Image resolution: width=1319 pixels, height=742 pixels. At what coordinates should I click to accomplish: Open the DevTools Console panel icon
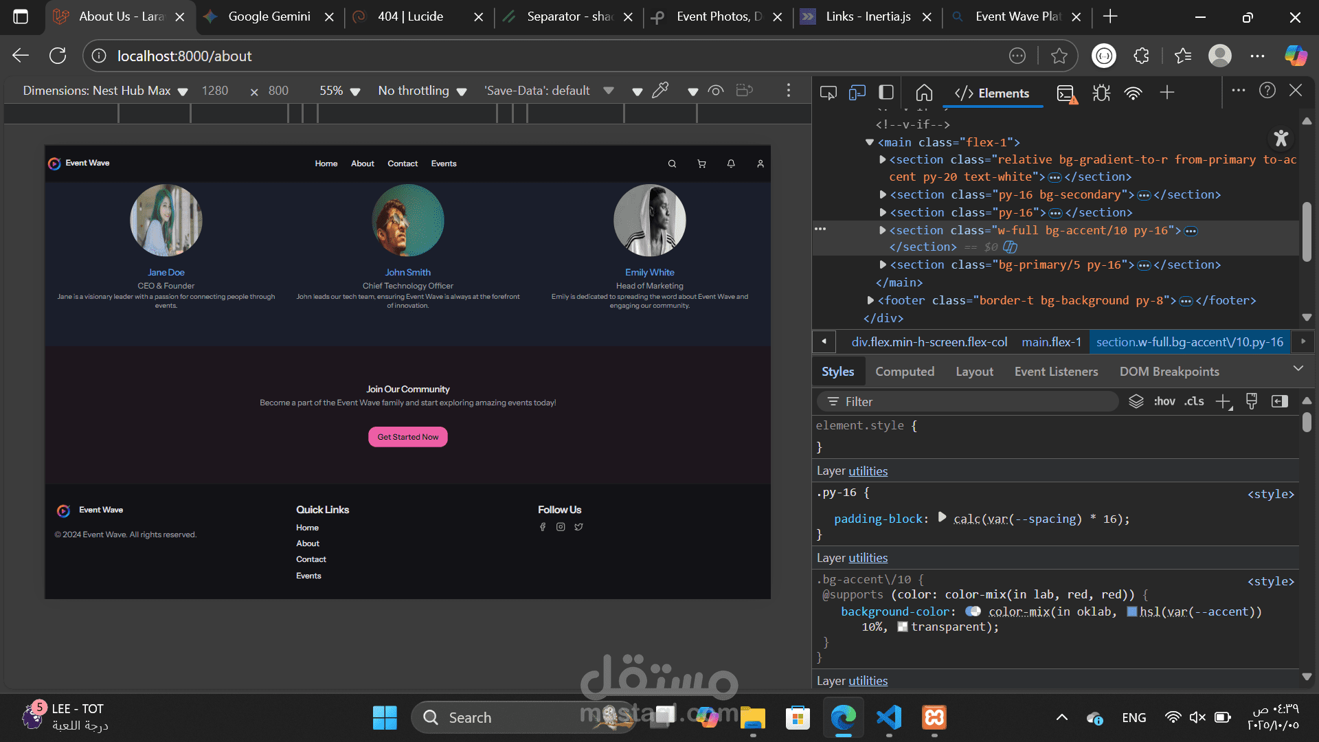[1066, 93]
